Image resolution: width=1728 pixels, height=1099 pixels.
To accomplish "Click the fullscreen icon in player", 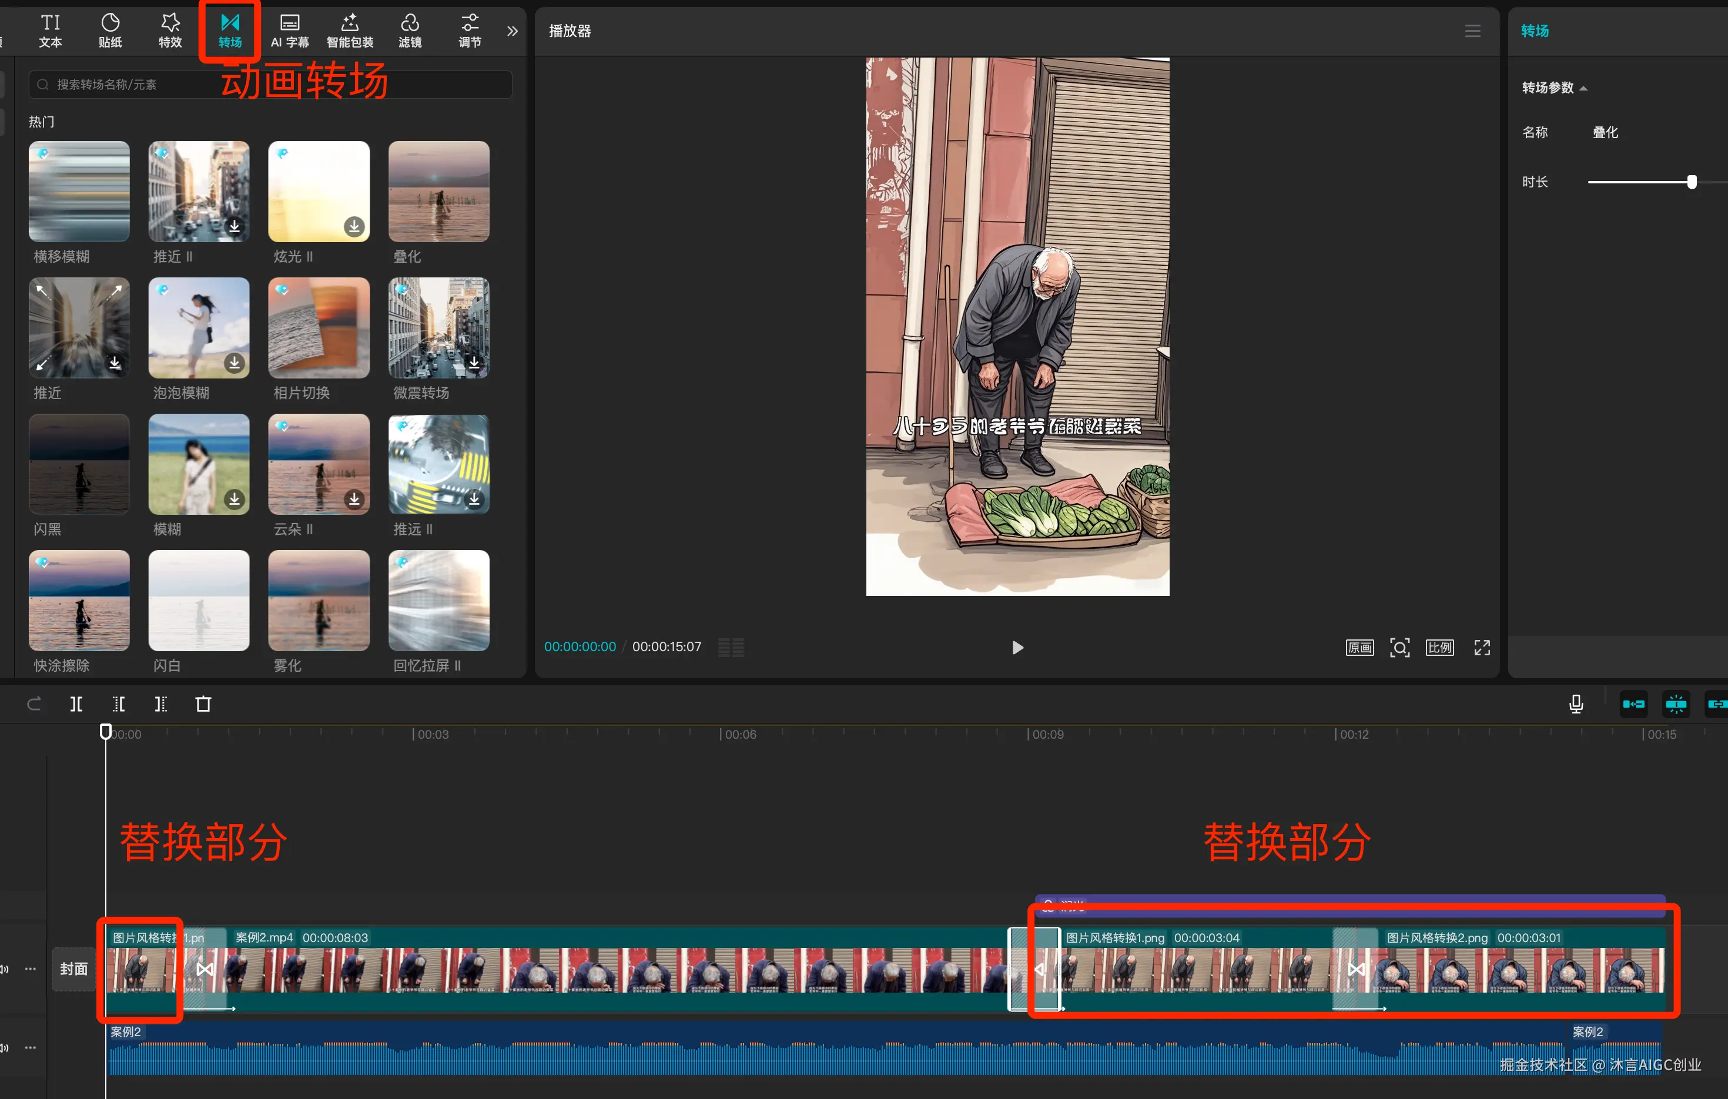I will tap(1482, 647).
